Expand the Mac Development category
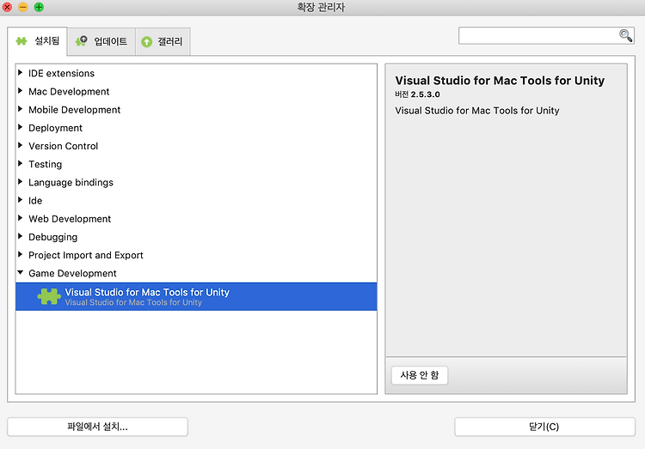The height and width of the screenshot is (449, 645). pyautogui.click(x=20, y=91)
